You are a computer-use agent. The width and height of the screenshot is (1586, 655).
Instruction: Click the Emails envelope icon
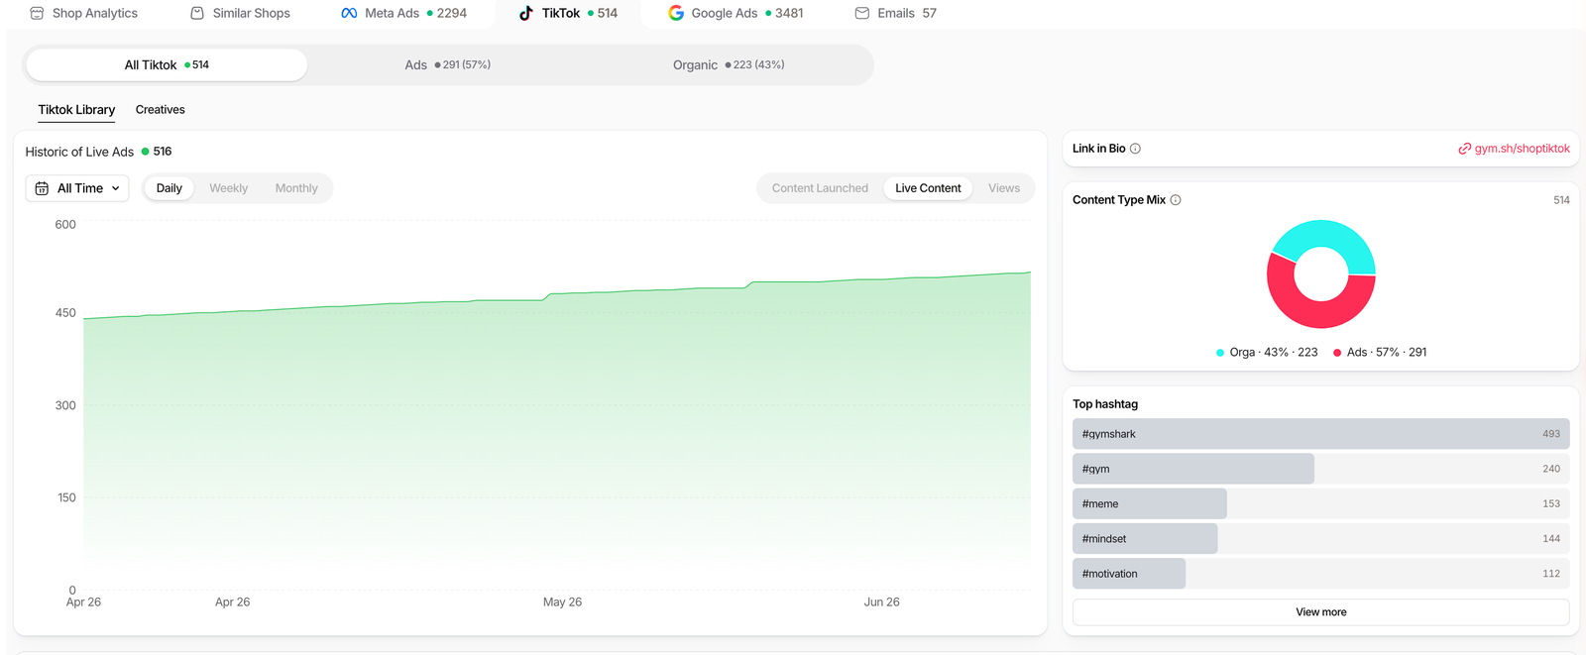point(862,13)
